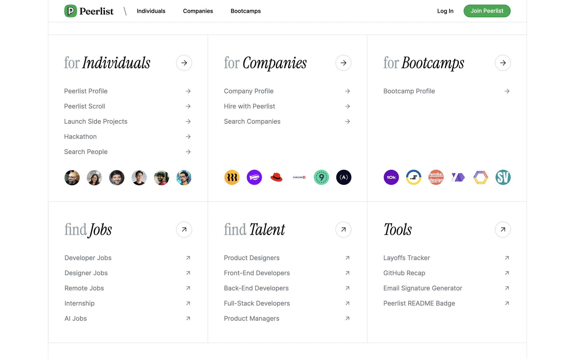Click the first individual's profile avatar
Viewport: 575px width, 359px height.
pos(72,178)
